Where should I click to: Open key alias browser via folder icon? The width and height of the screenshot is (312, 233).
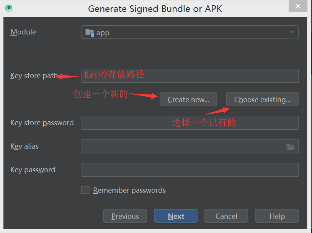291,147
